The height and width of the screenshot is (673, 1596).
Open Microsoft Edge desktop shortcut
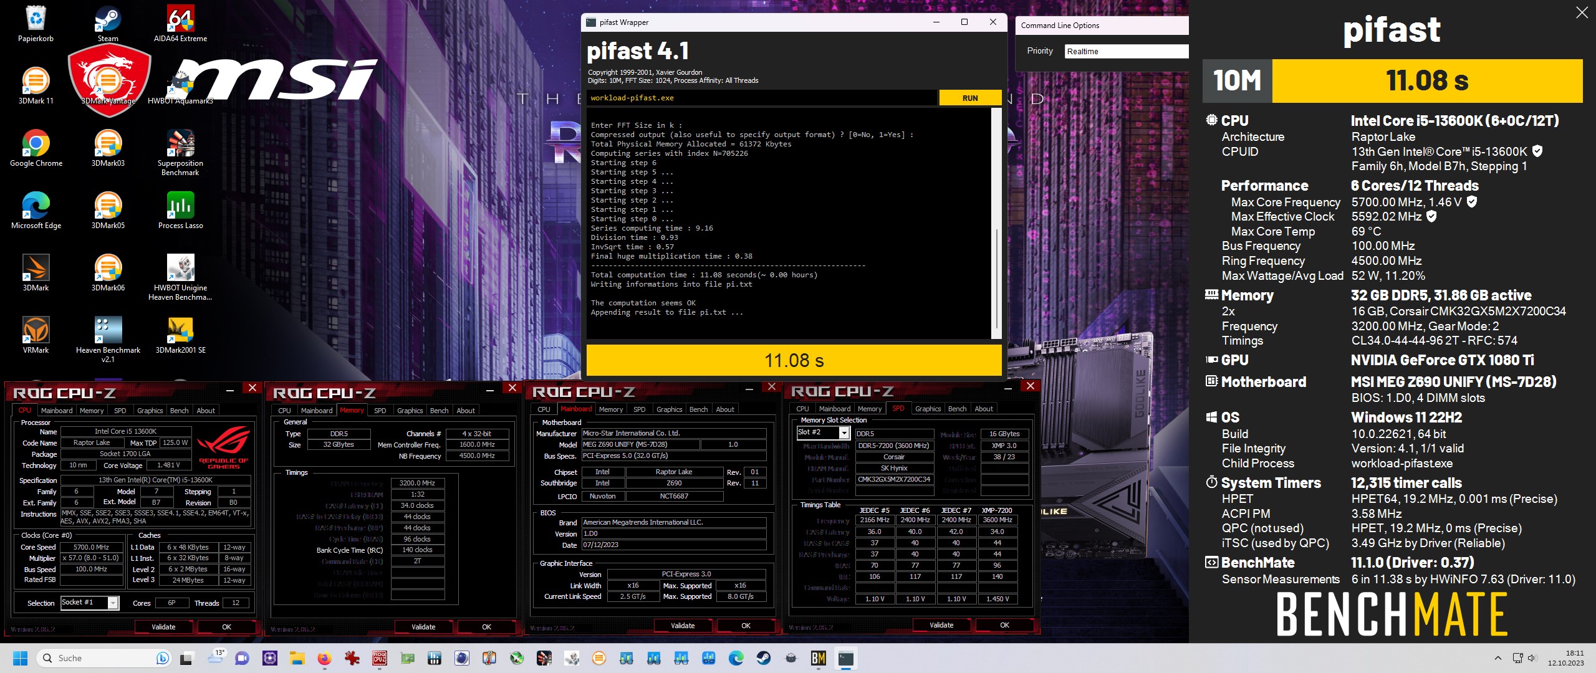[36, 211]
